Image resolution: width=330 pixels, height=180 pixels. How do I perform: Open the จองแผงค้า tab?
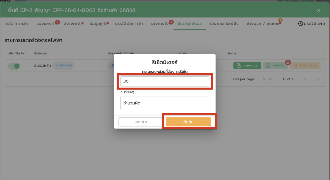pyautogui.click(x=46, y=24)
